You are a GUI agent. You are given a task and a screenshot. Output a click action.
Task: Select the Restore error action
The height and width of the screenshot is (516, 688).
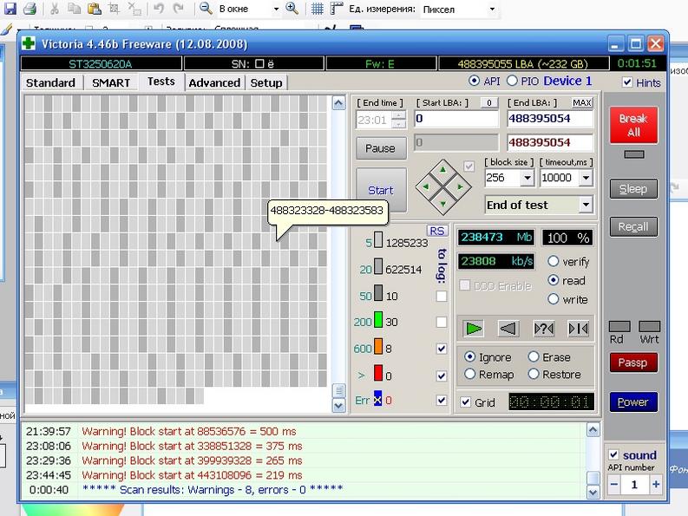point(534,374)
